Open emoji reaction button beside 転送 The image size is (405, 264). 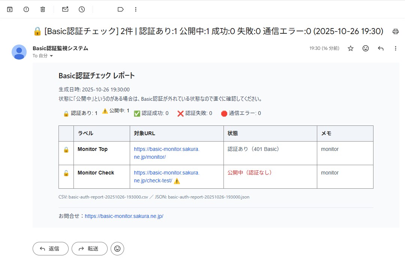click(x=117, y=249)
